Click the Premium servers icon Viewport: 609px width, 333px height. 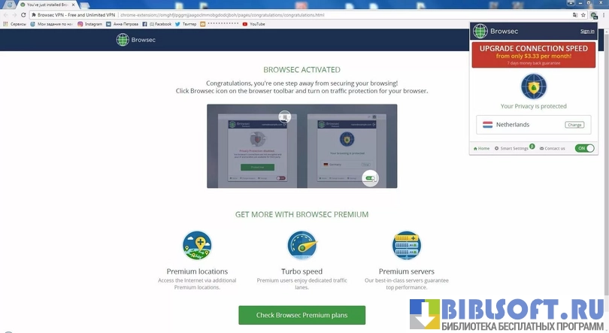[406, 246]
